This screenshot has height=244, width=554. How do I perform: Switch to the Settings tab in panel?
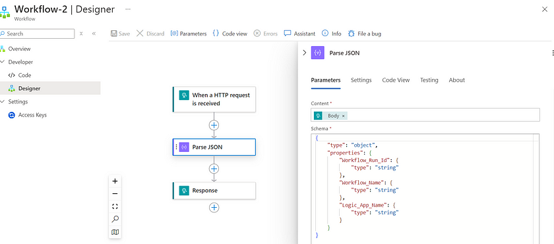click(361, 80)
